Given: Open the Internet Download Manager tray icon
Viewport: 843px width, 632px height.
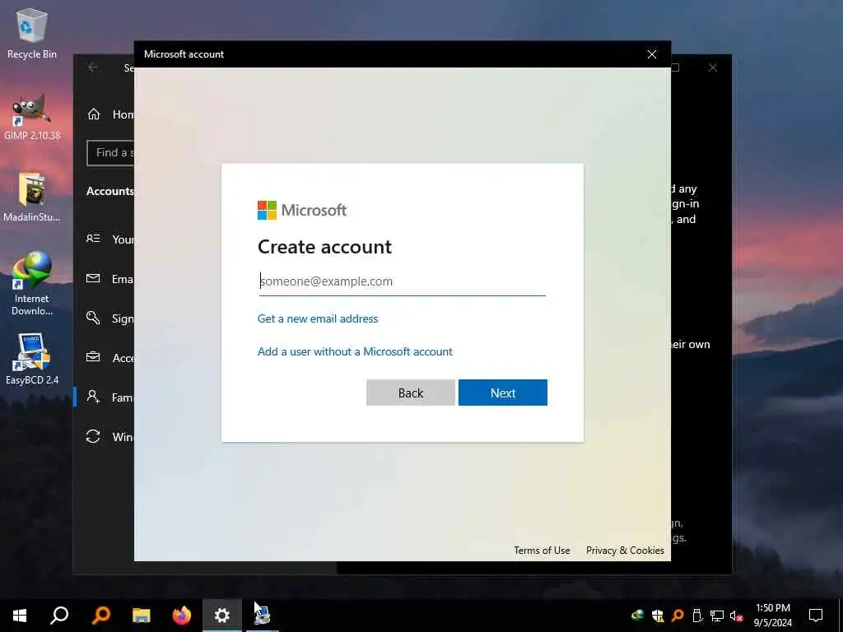Looking at the screenshot, I should tap(638, 616).
